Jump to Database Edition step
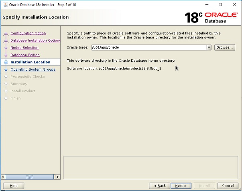The height and width of the screenshot is (191, 242). pyautogui.click(x=25, y=55)
